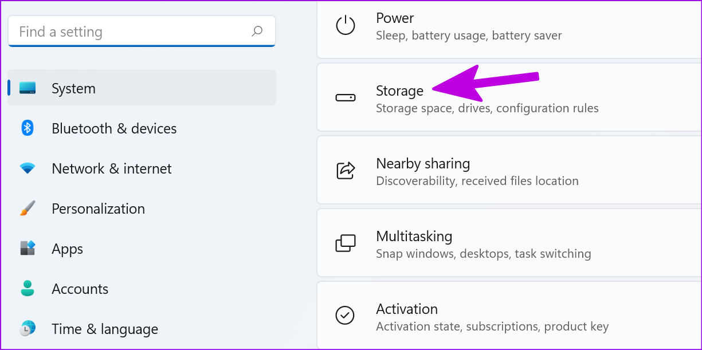This screenshot has height=350, width=702.
Task: Click 'Activation state, subscriptions, product key' text
Action: pos(492,327)
